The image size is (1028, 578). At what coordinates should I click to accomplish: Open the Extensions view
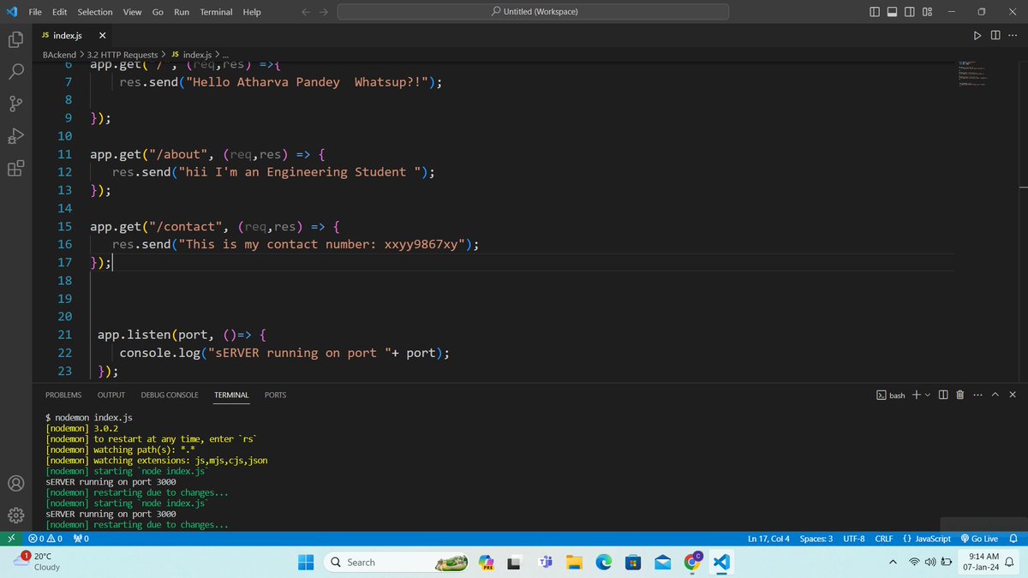pos(15,169)
